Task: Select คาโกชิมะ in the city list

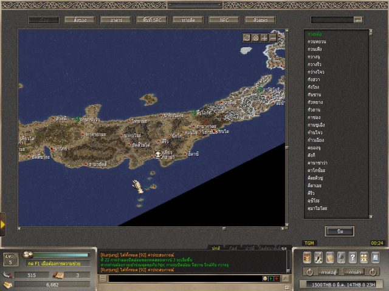Action: (317, 170)
